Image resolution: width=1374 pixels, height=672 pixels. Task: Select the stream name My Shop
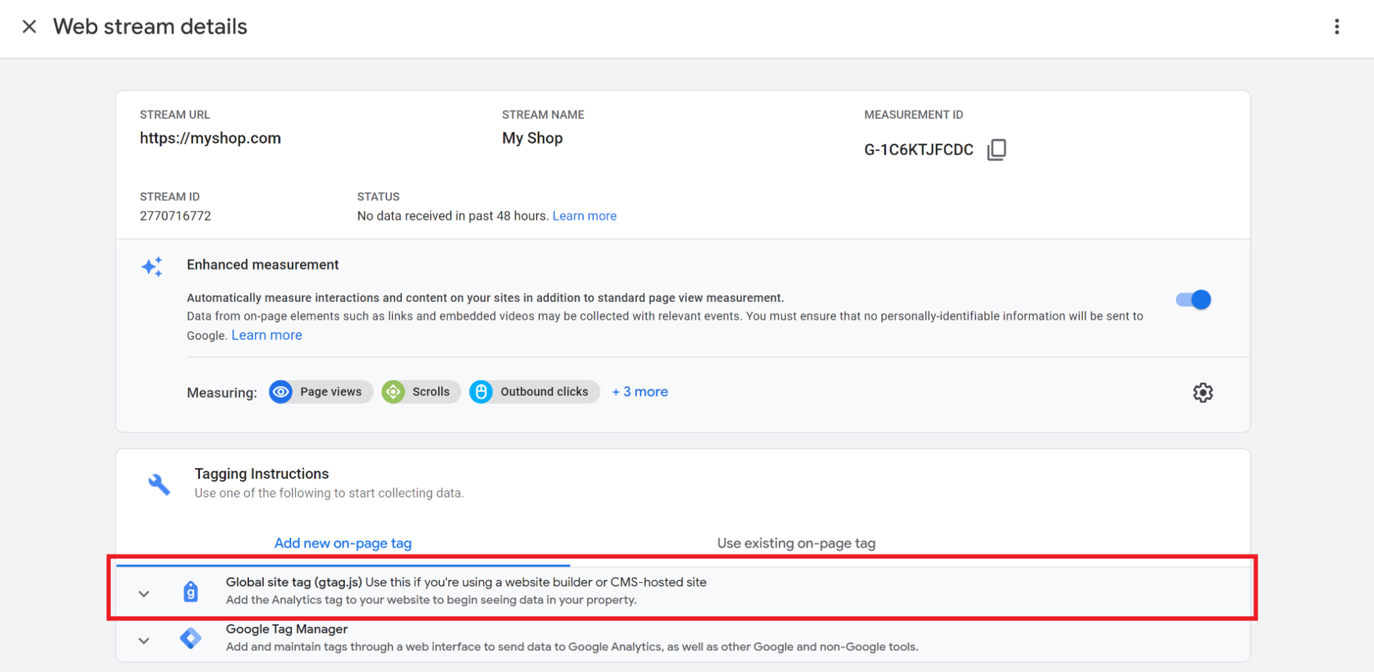click(533, 138)
